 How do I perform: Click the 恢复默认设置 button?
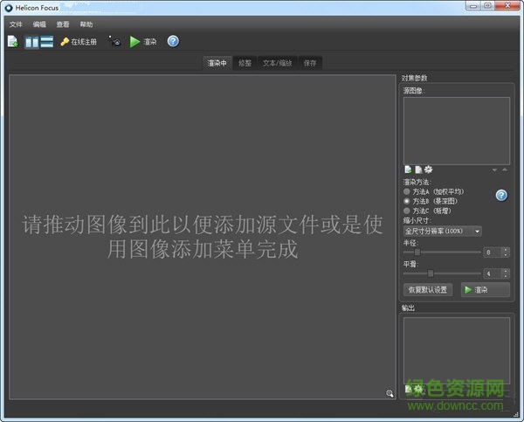[x=428, y=289]
